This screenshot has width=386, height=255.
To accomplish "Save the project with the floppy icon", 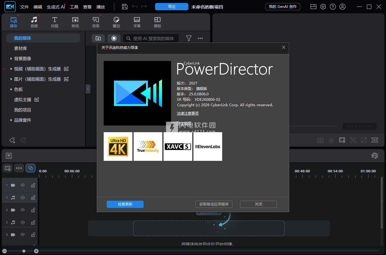I will click(125, 7).
